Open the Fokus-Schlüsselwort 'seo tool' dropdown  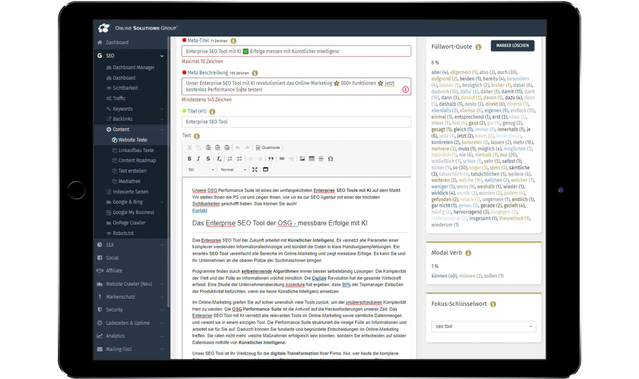[484, 327]
